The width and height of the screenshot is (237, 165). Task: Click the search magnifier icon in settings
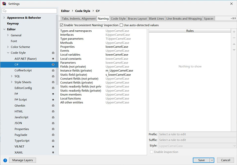pos(5,11)
